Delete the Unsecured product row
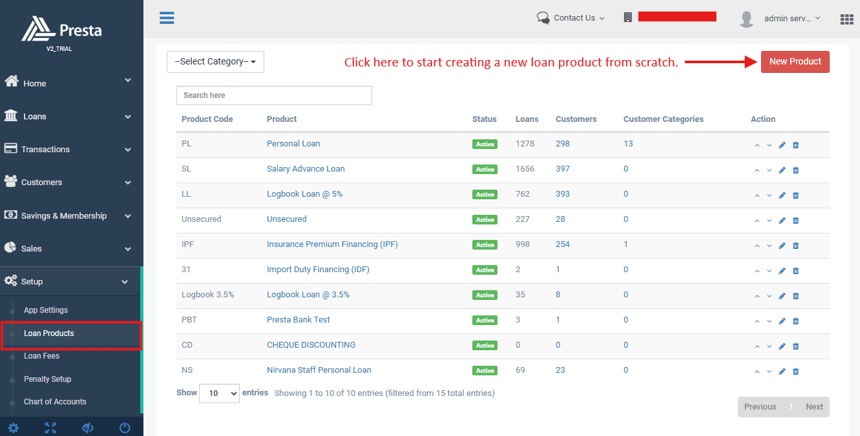 click(795, 220)
